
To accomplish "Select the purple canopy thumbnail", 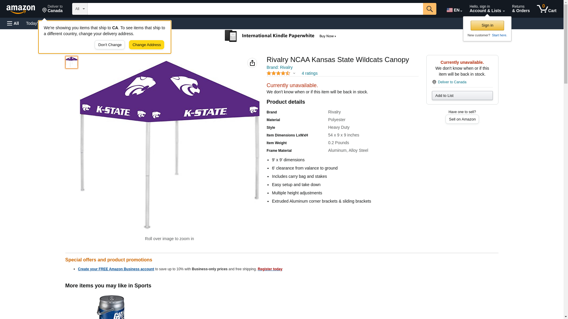I will [x=72, y=62].
